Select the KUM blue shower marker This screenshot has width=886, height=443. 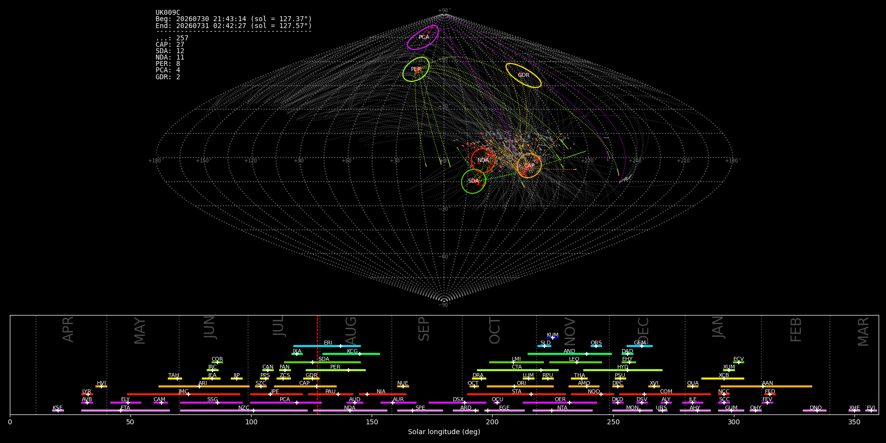pos(553,338)
